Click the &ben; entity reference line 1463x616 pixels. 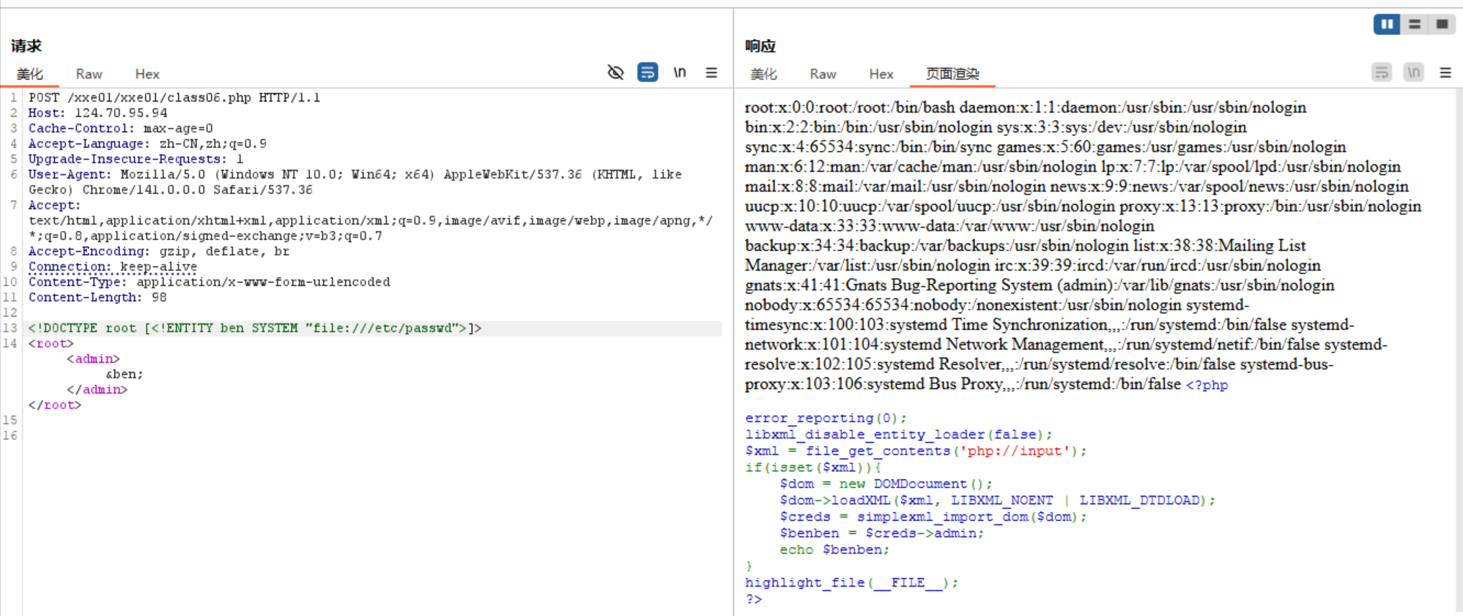tap(124, 374)
